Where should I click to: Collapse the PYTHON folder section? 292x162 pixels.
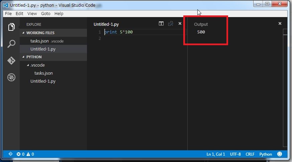click(23, 57)
